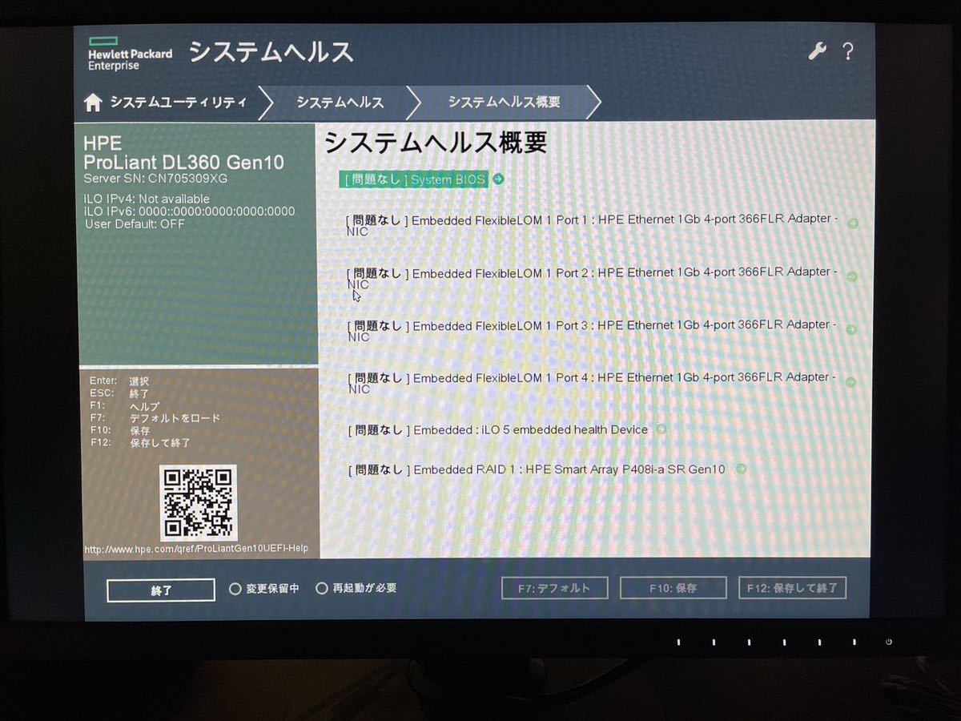Click the QR code help image
Viewport: 961px width, 721px height.
pos(199,502)
